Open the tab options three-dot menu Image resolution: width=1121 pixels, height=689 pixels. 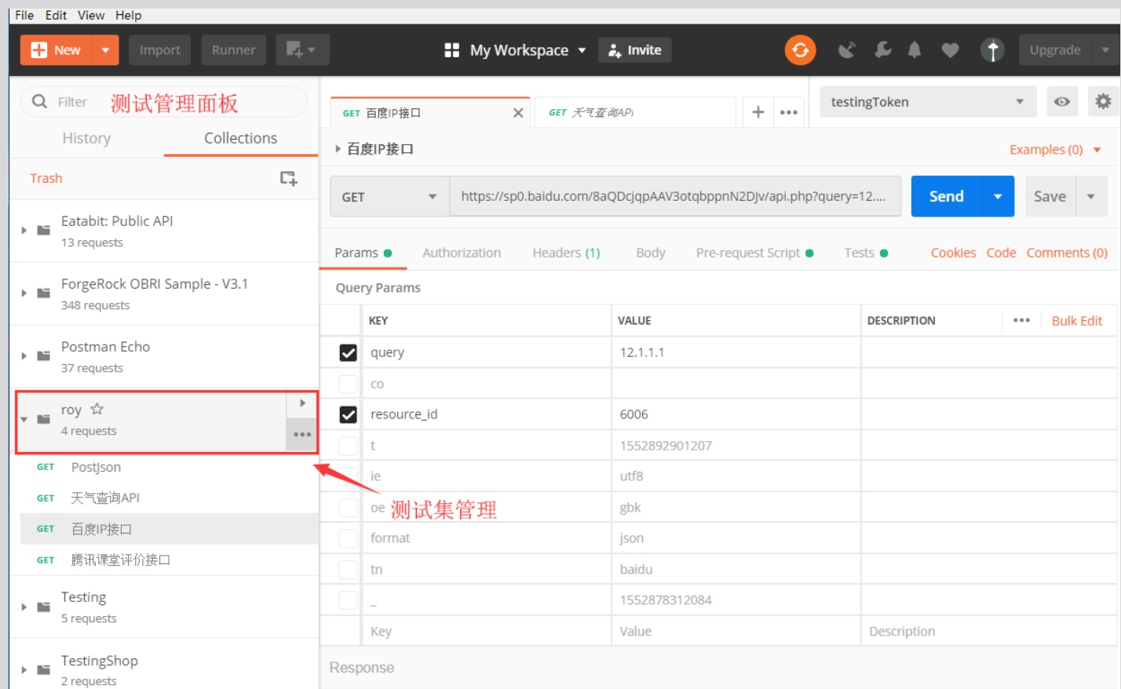click(789, 112)
